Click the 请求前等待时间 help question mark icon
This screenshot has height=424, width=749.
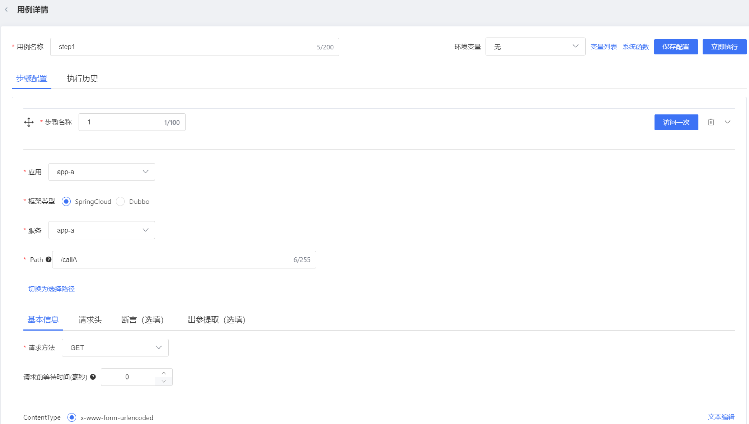[93, 377]
